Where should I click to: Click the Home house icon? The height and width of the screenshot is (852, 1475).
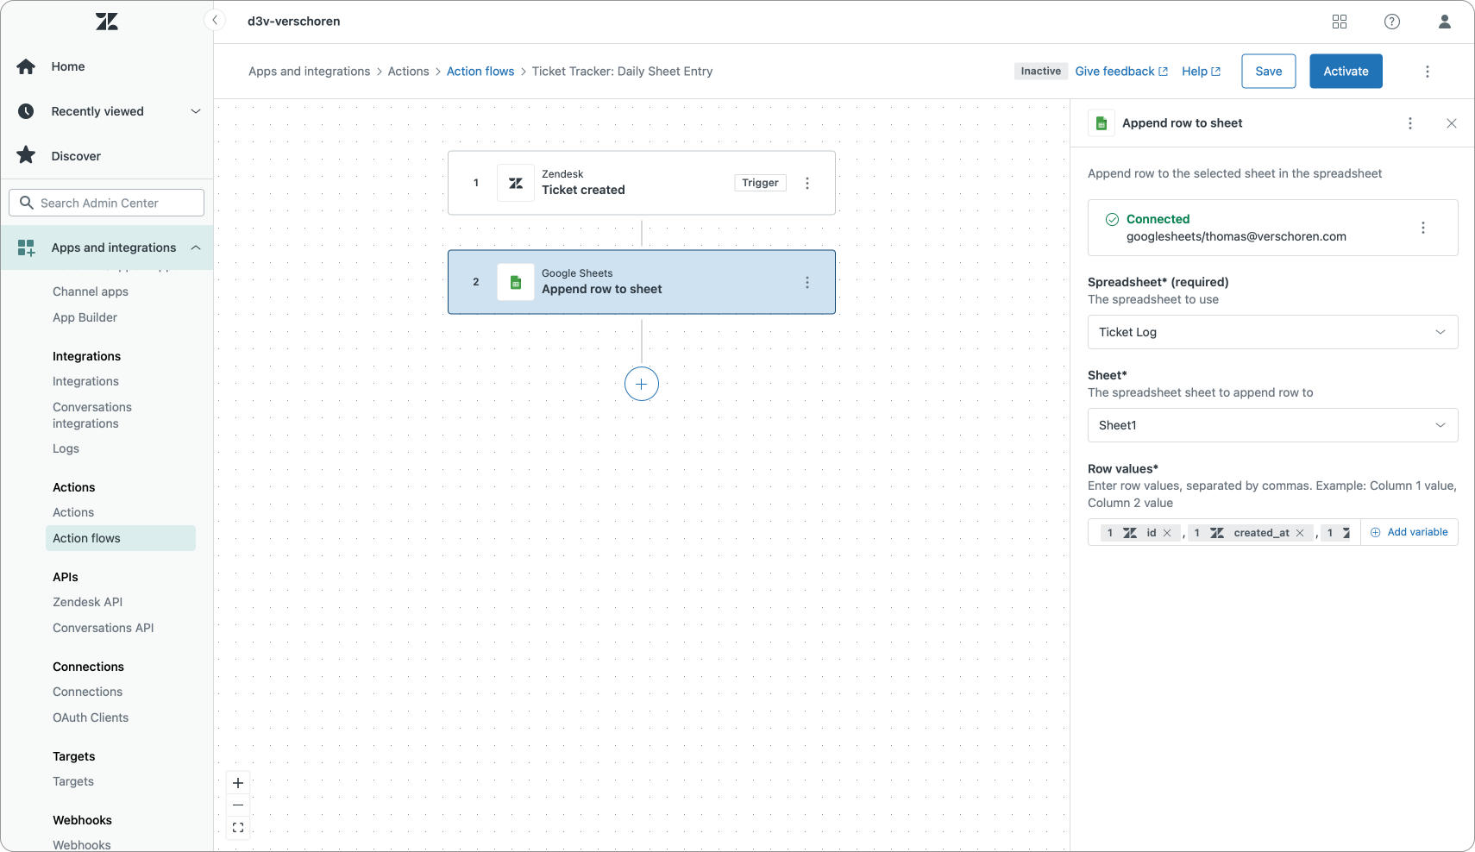[26, 66]
